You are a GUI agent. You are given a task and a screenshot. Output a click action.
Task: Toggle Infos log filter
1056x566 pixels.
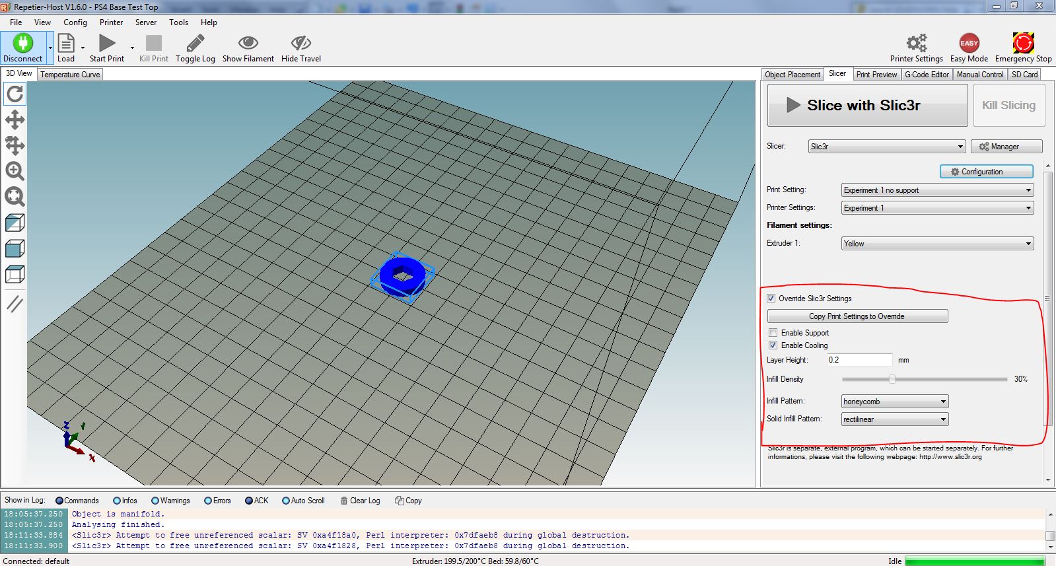click(117, 501)
